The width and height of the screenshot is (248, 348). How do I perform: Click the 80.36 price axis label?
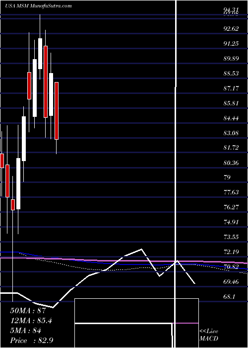tap(231, 163)
